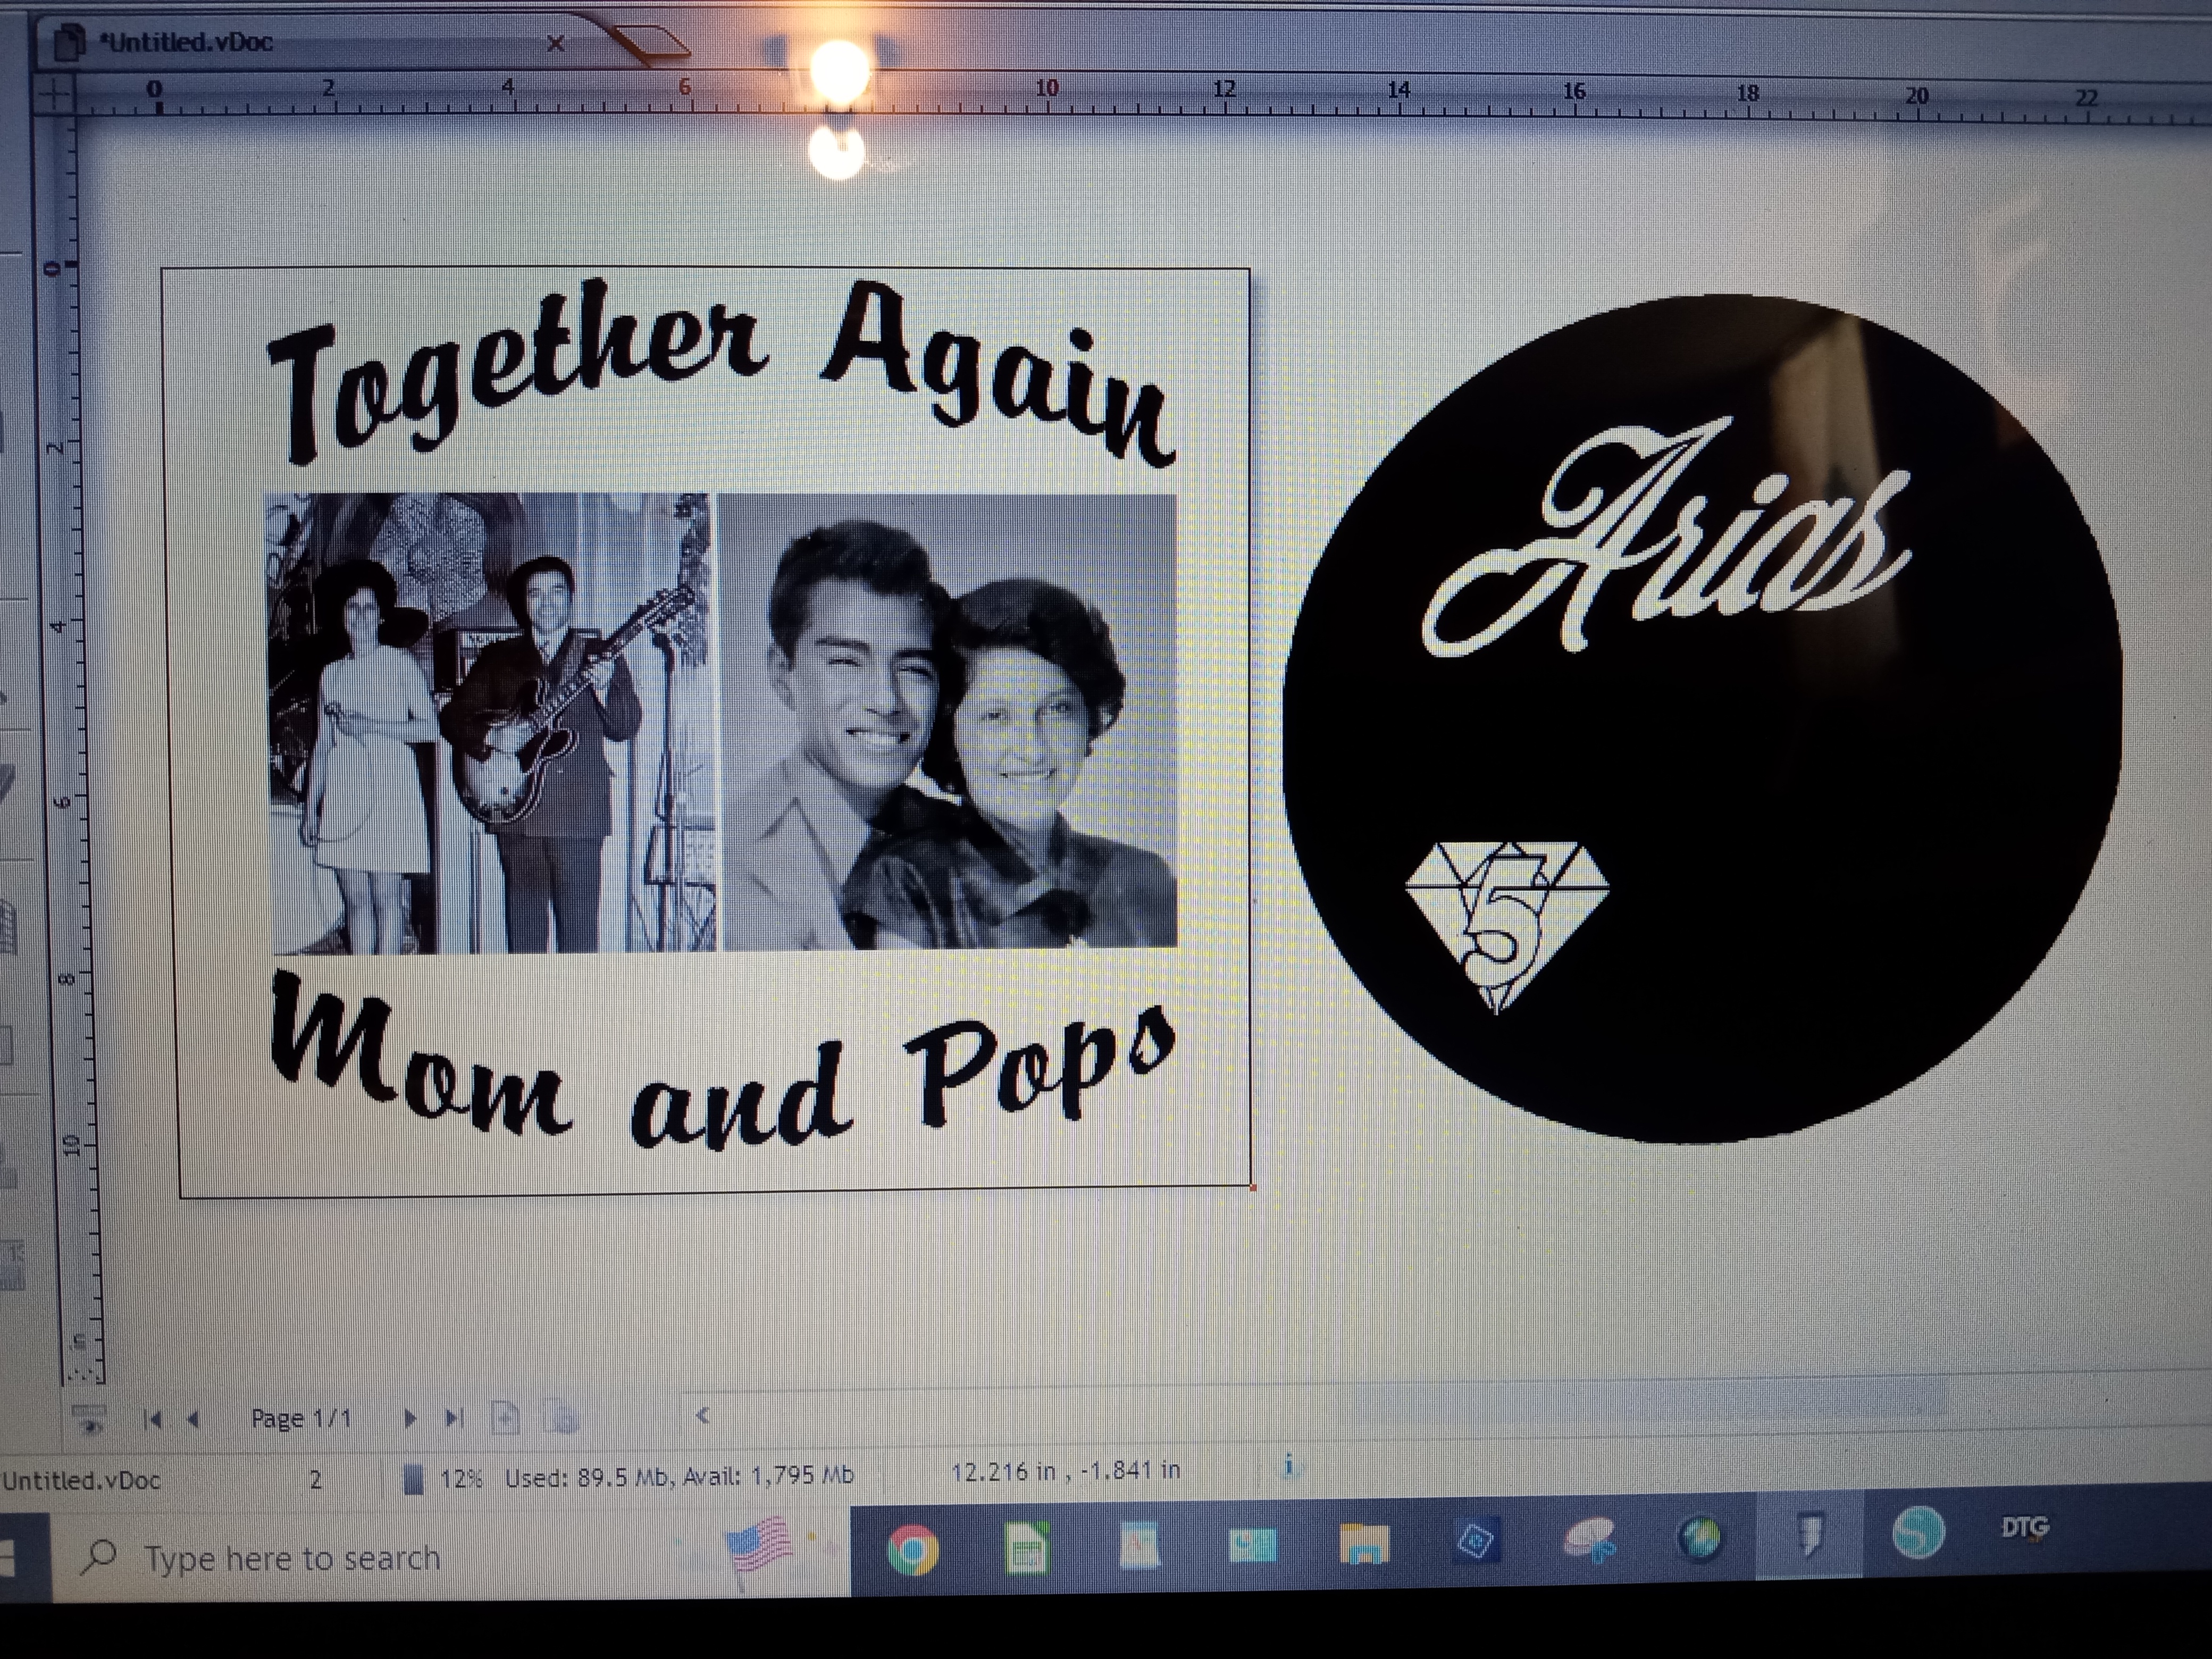Click the memory usage bar in status bar
Screen dimensions: 2212x1659
413,1478
